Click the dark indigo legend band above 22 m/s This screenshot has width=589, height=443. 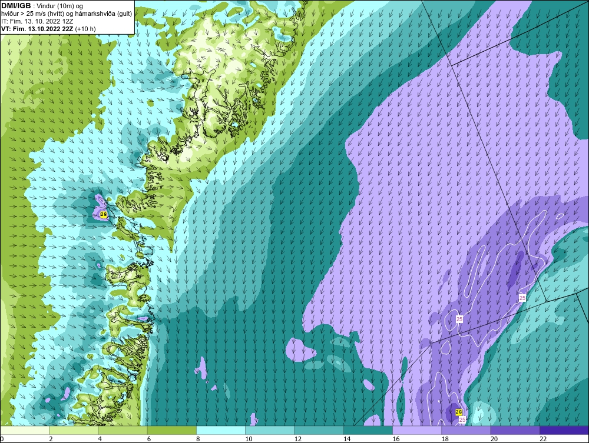[564, 430]
